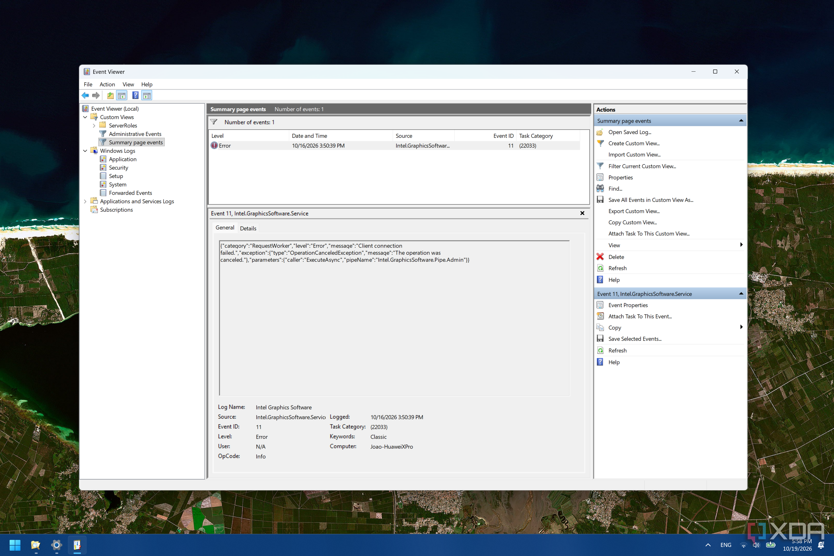Click the Save Selected Events disk icon
Viewport: 834px width, 556px height.
[x=600, y=339]
